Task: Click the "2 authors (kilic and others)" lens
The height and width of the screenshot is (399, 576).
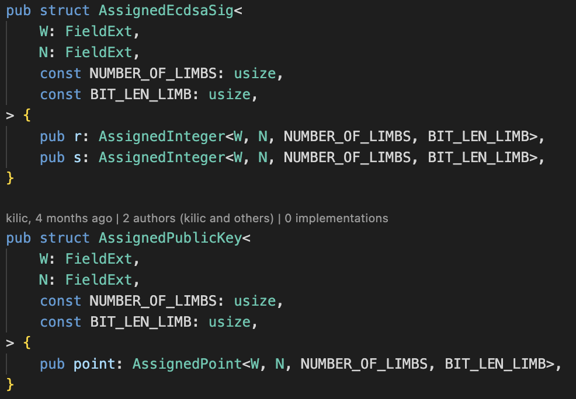Action: [x=195, y=218]
